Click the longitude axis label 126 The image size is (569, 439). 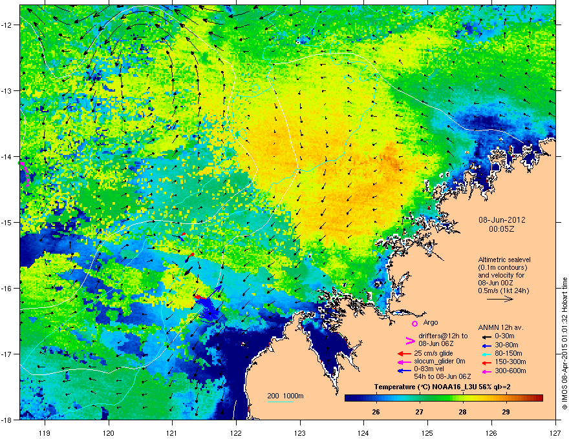491,433
